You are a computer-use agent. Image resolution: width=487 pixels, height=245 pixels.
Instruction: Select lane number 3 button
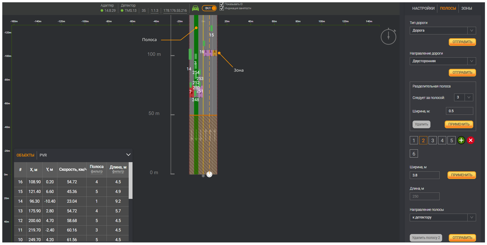tap(432, 140)
